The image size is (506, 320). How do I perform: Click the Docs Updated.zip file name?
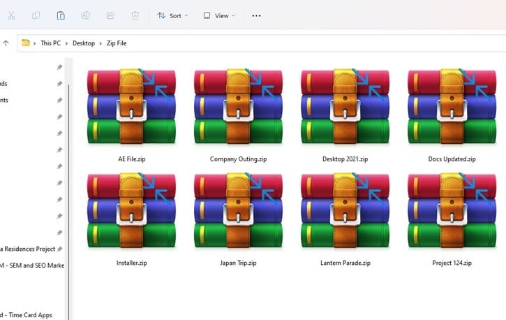click(452, 159)
